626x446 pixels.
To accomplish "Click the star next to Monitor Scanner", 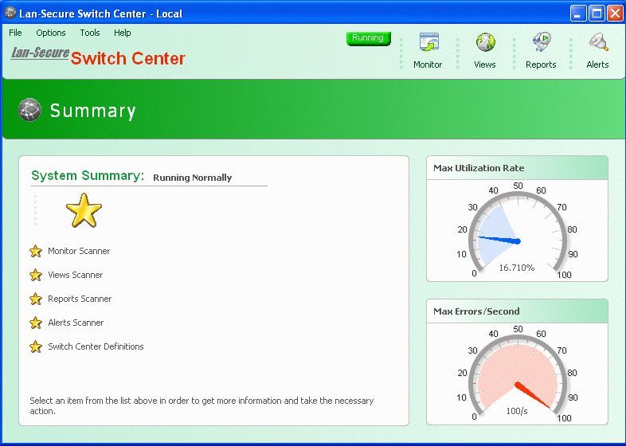I will pos(36,251).
